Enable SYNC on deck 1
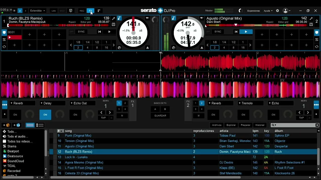The image size is (321, 180). (81, 32)
